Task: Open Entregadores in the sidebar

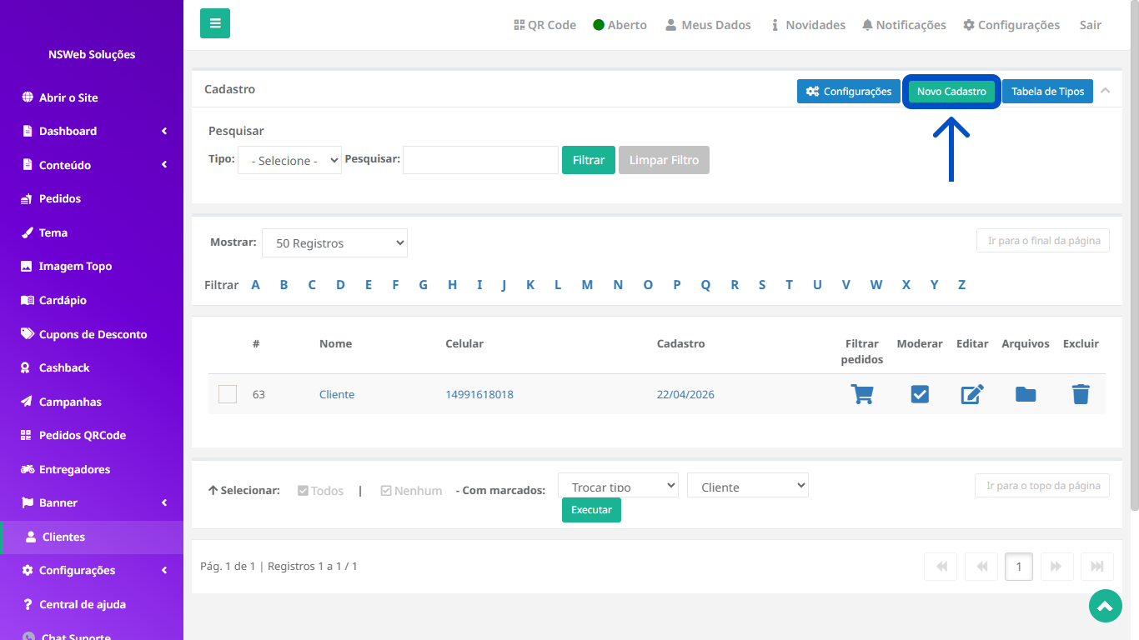Action: [x=92, y=469]
